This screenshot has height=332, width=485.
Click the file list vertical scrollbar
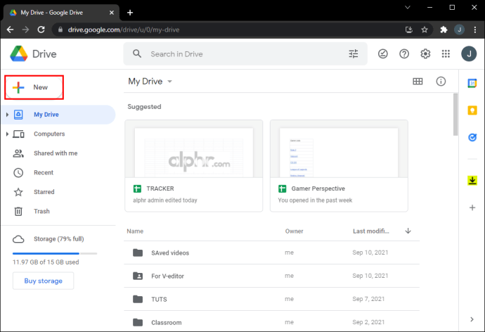[455, 115]
